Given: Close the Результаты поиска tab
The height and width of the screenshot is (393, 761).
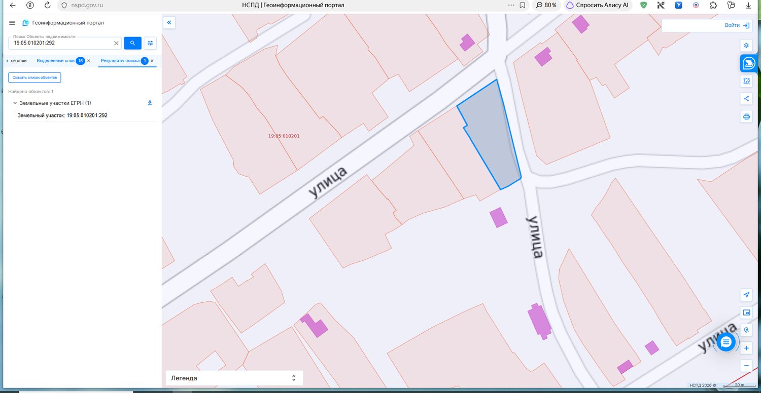Looking at the screenshot, I should pos(152,61).
